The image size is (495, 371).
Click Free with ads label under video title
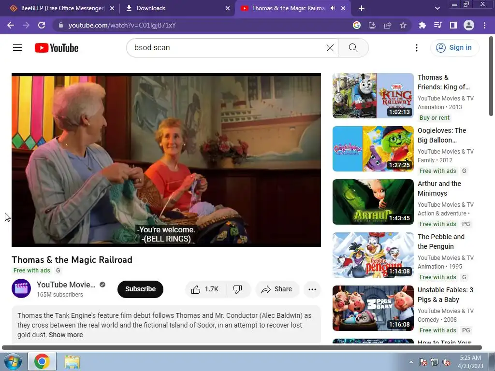31,271
